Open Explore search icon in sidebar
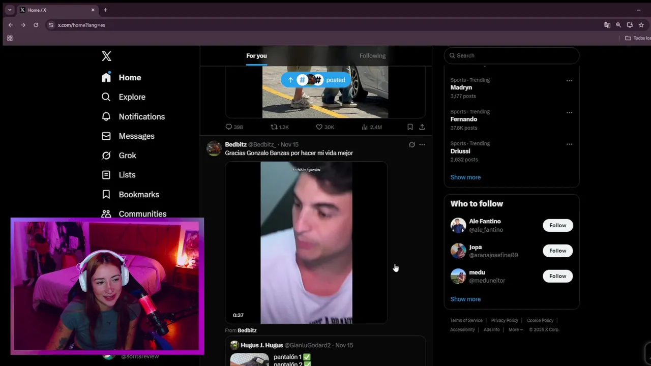The width and height of the screenshot is (651, 366). coord(106,97)
